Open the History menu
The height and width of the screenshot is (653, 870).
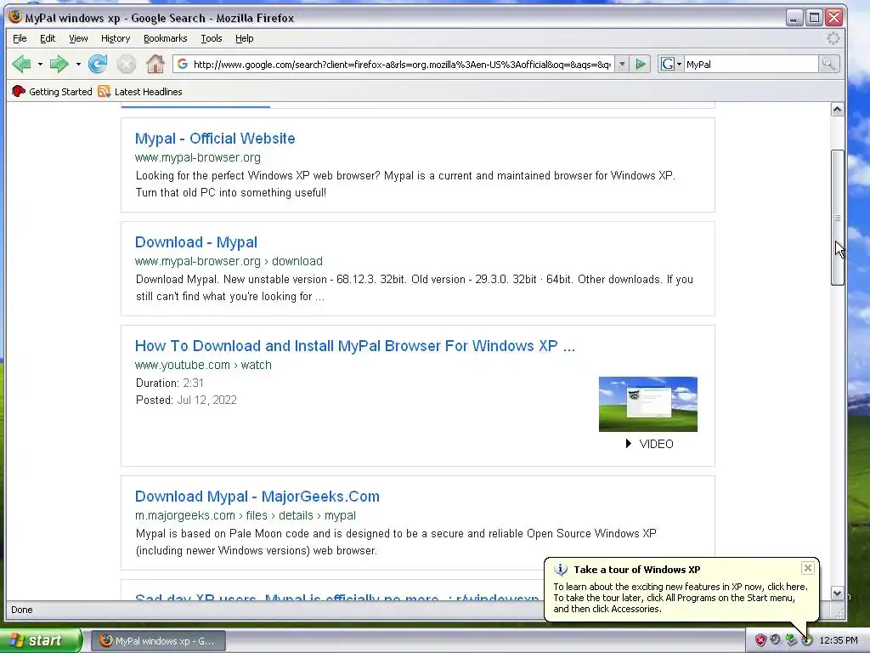(116, 38)
